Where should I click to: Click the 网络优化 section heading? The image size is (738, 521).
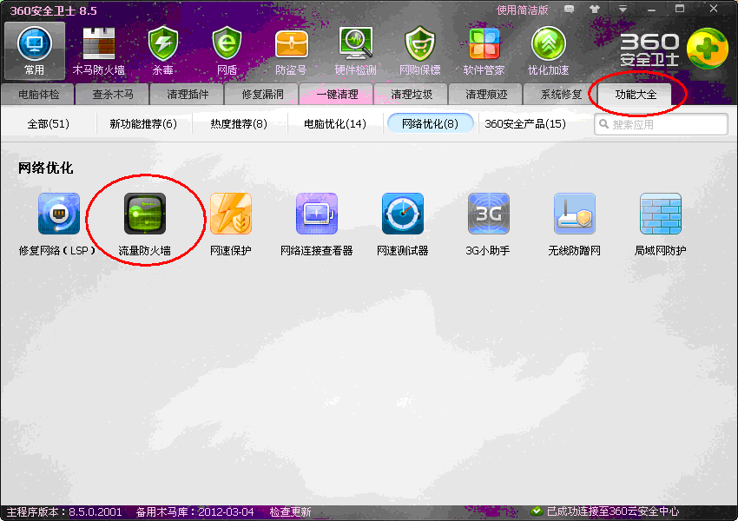pyautogui.click(x=46, y=168)
